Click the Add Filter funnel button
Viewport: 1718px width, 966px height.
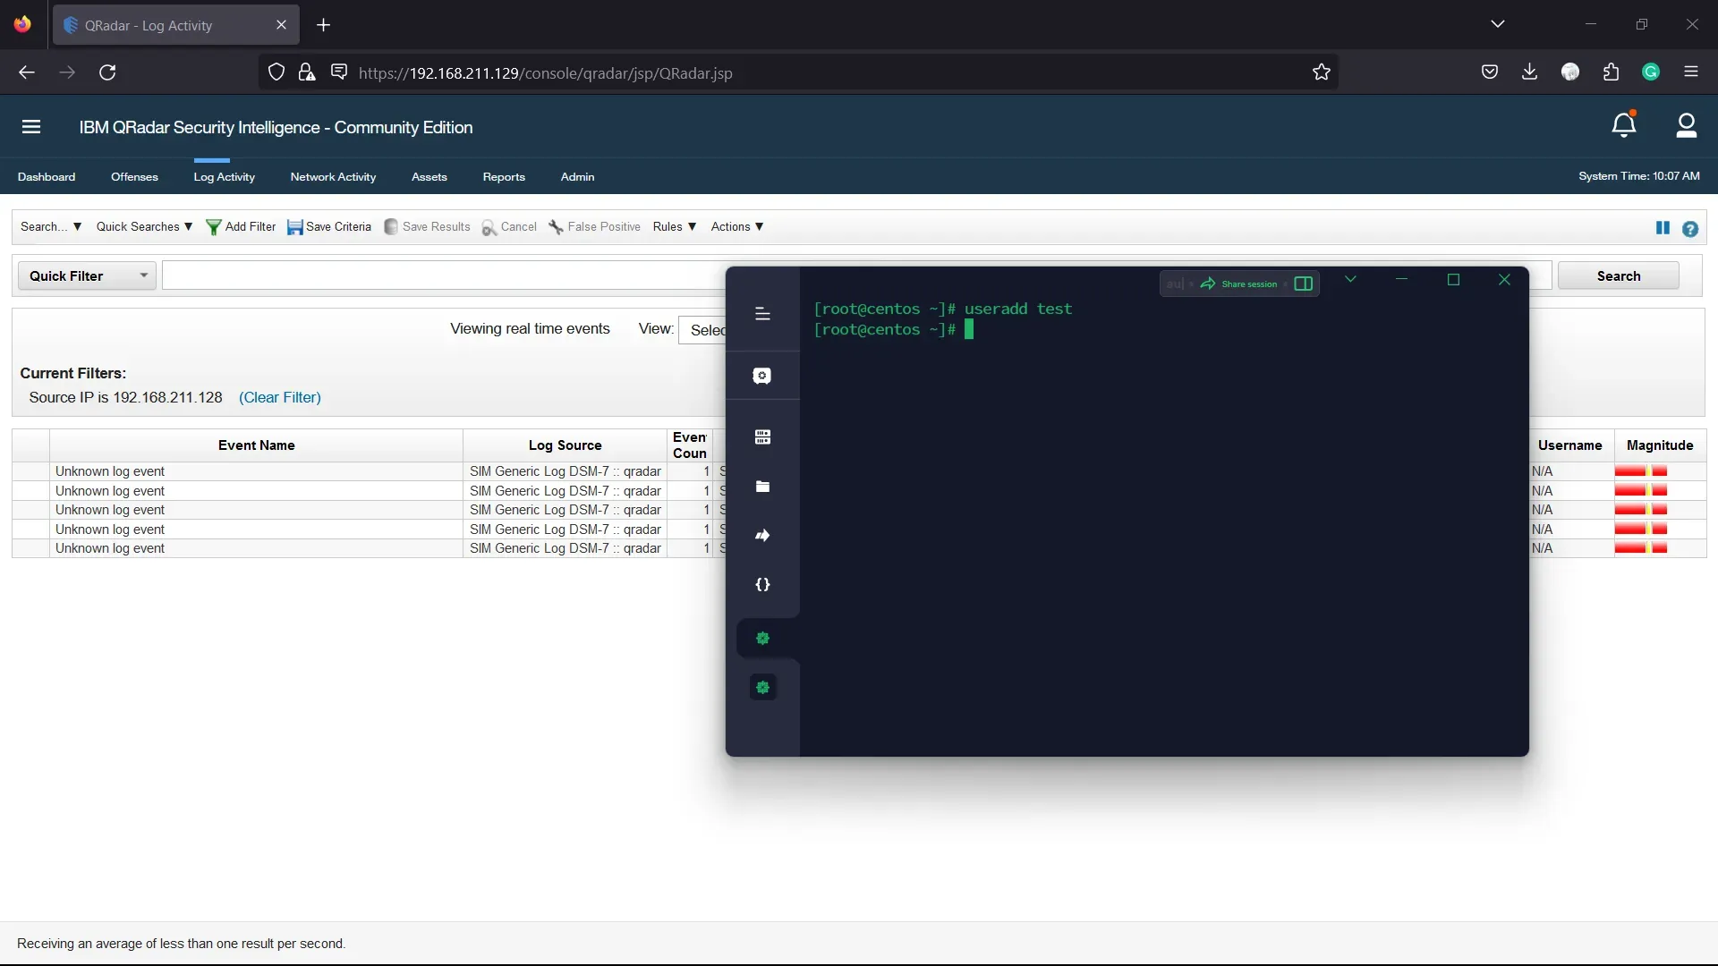point(241,227)
